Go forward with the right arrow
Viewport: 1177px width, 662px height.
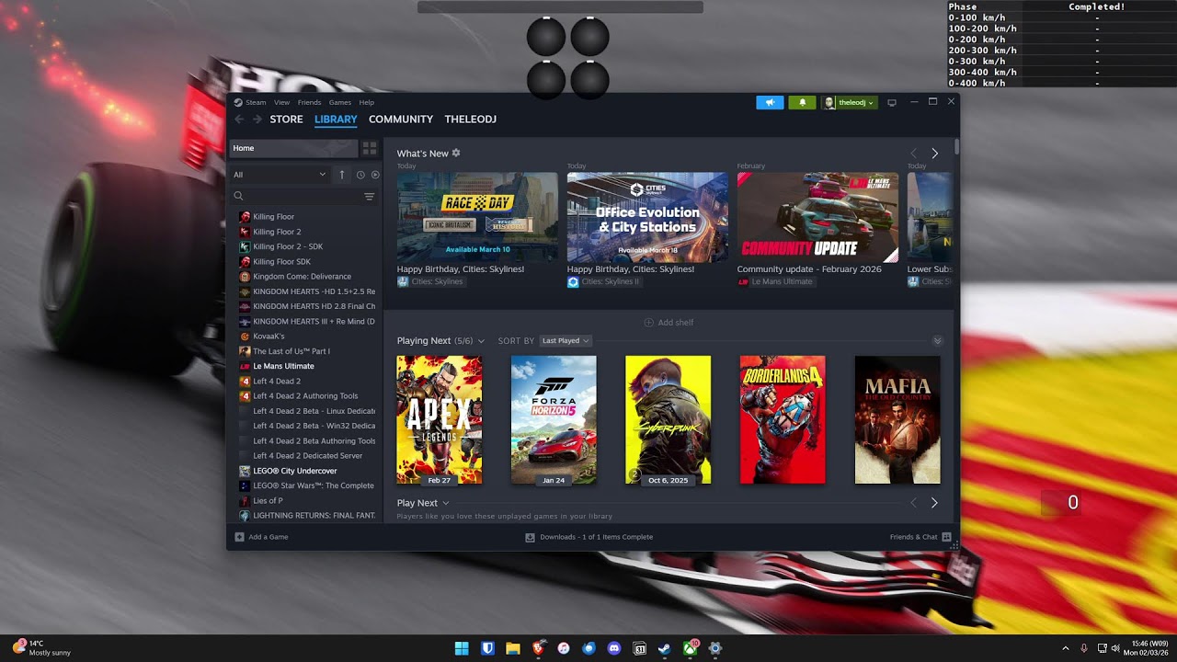tap(257, 120)
